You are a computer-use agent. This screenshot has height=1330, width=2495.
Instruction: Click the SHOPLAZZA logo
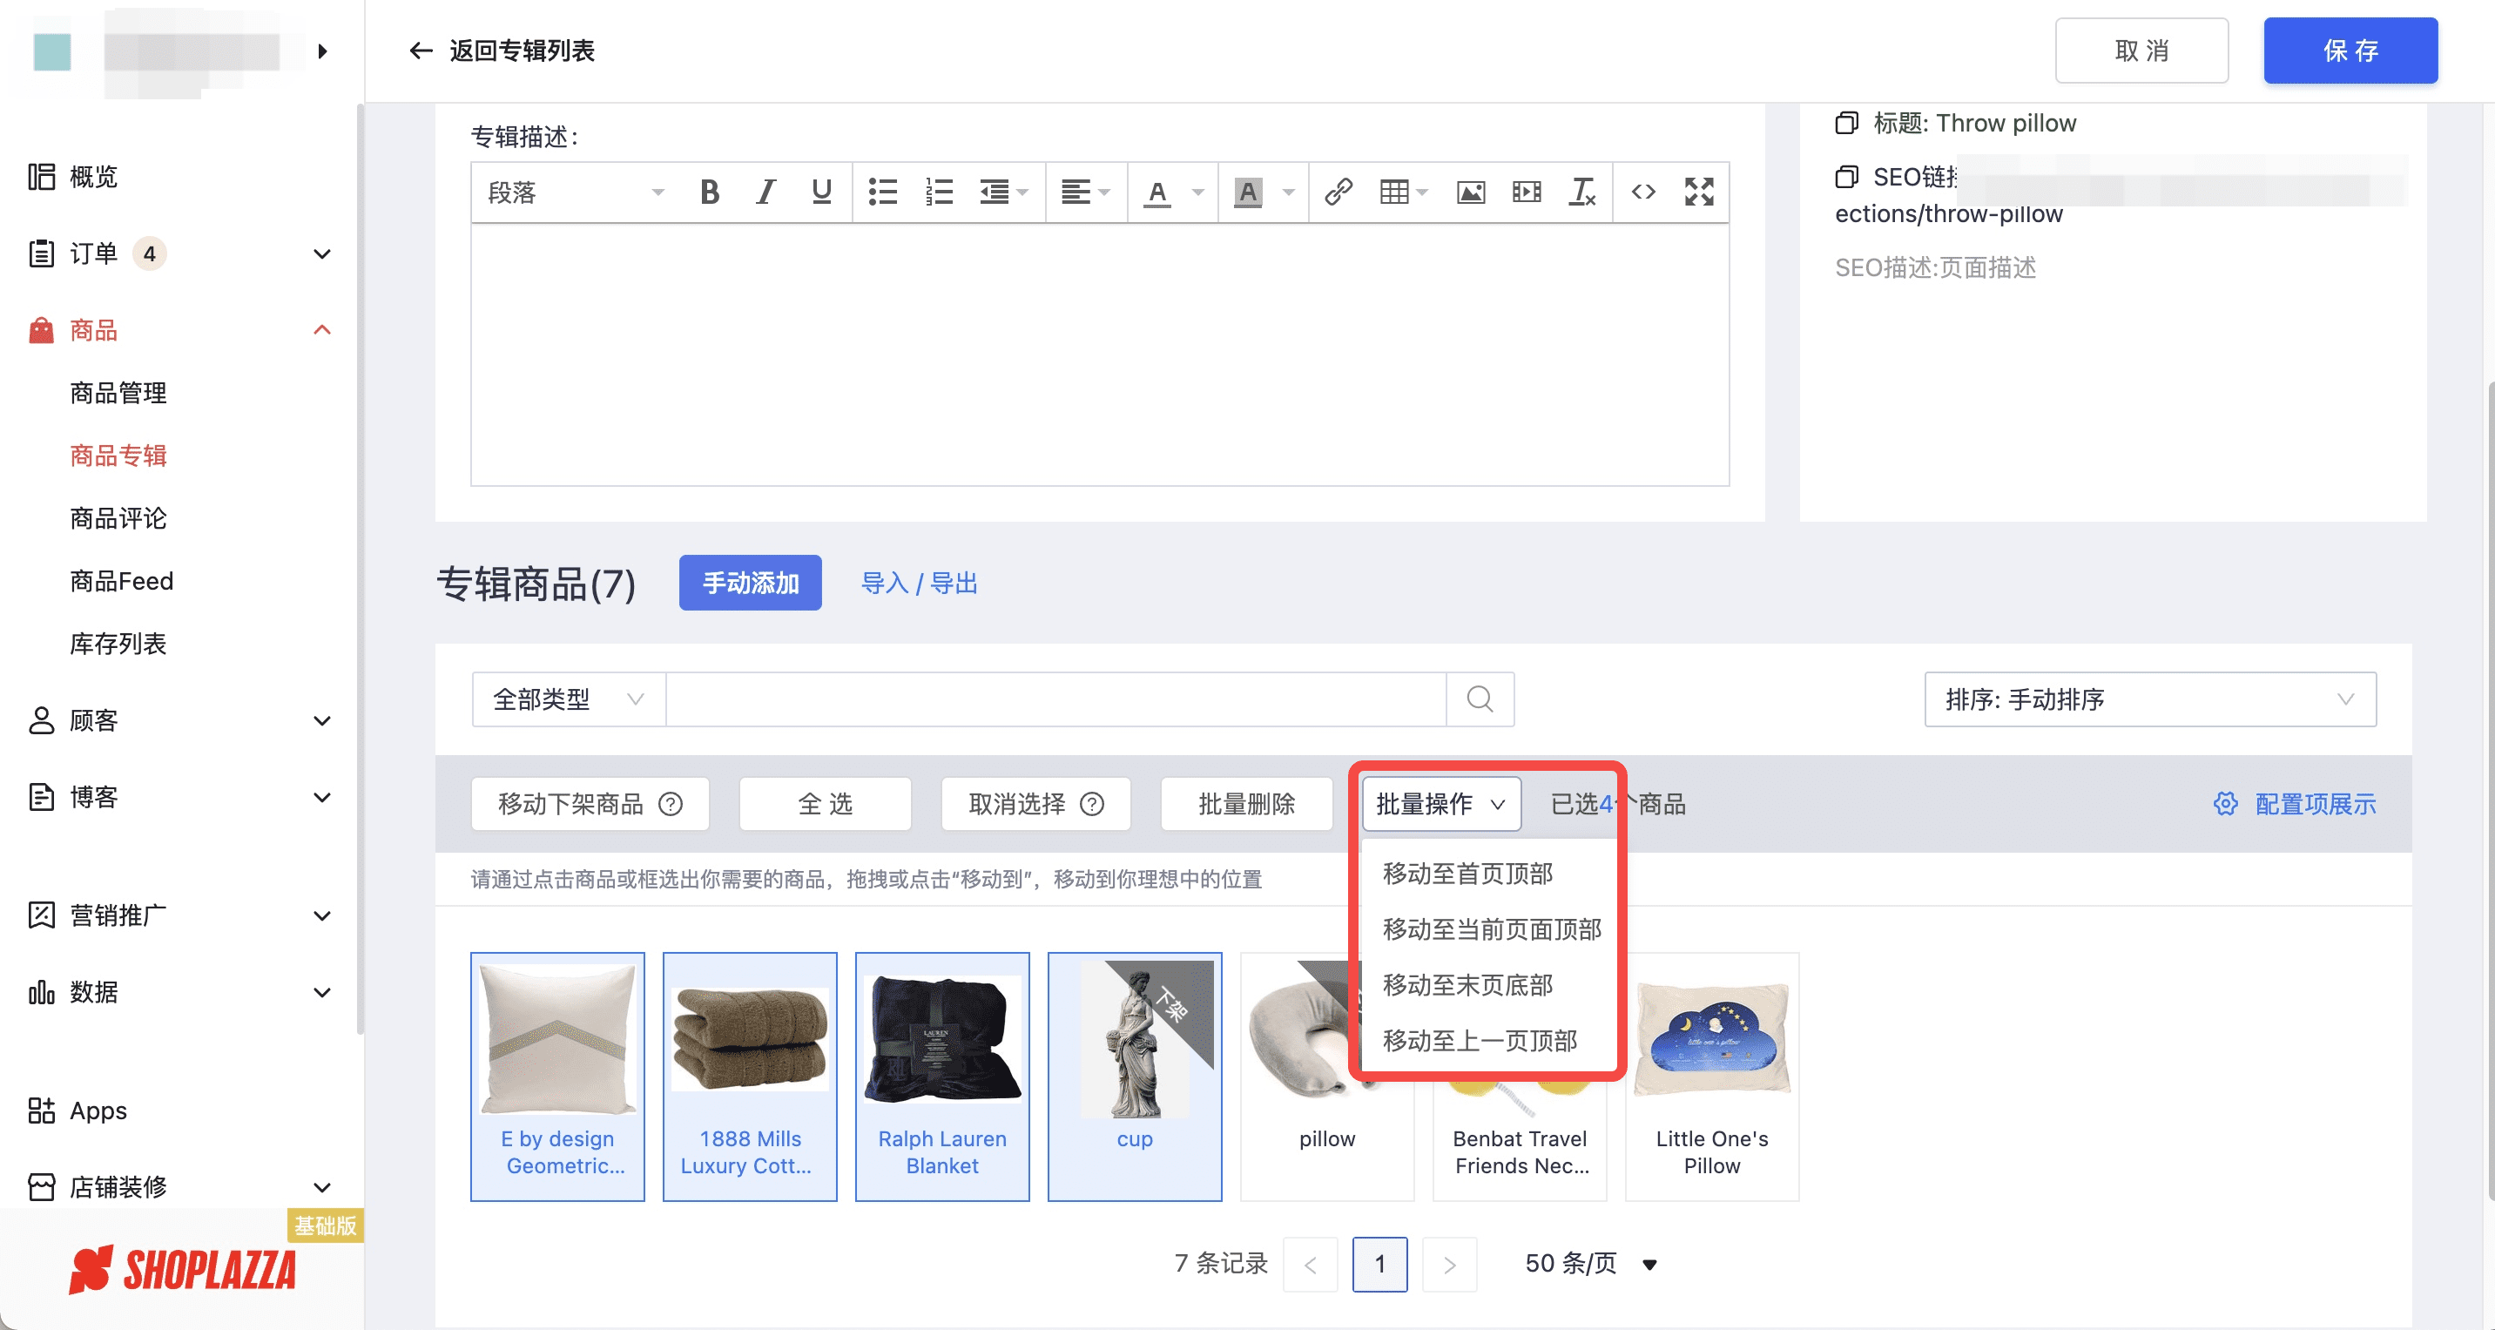tap(182, 1269)
